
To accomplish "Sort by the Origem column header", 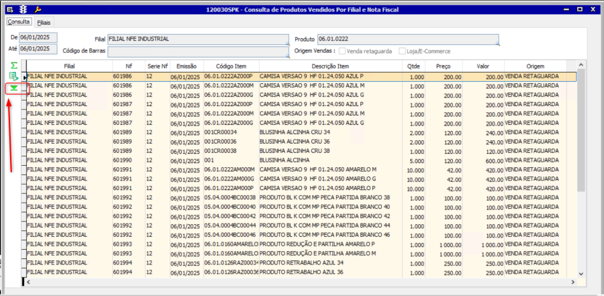I will coord(536,66).
